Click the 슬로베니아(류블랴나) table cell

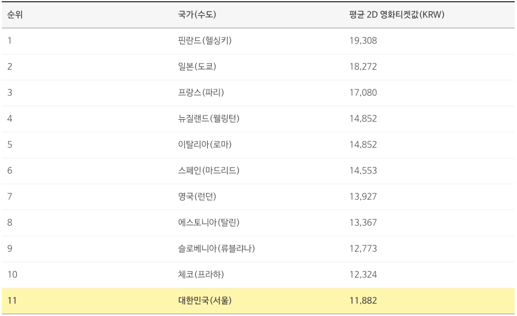217,248
